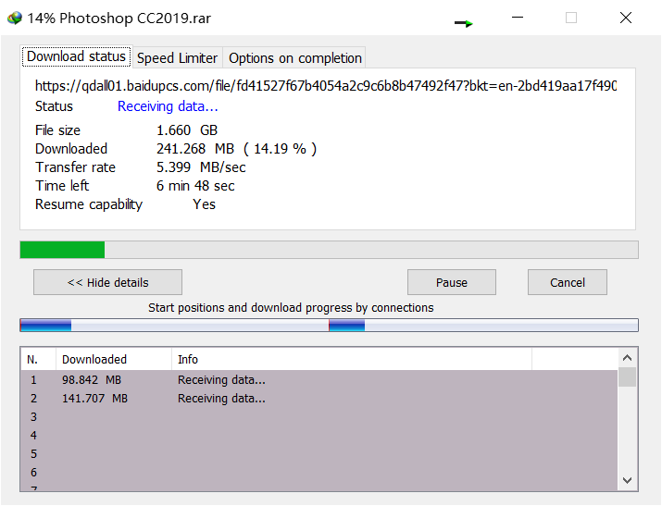
Task: Click the blue 'Receiving data...' status text
Action: [x=168, y=106]
